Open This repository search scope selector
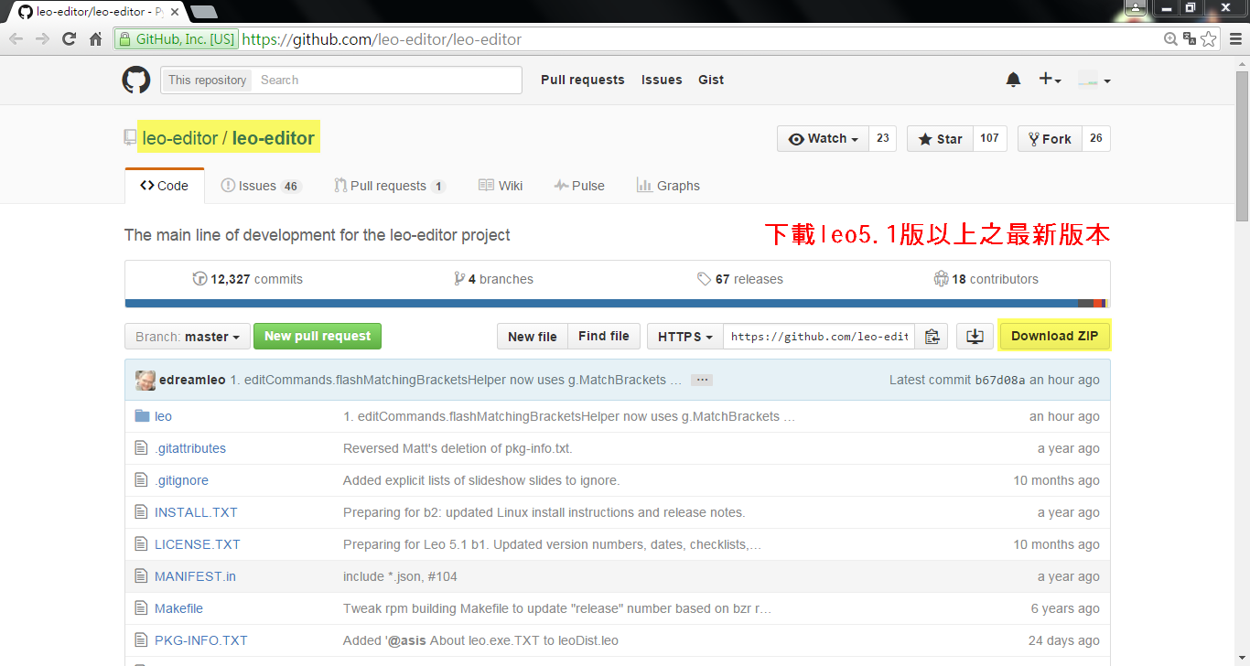 [207, 80]
